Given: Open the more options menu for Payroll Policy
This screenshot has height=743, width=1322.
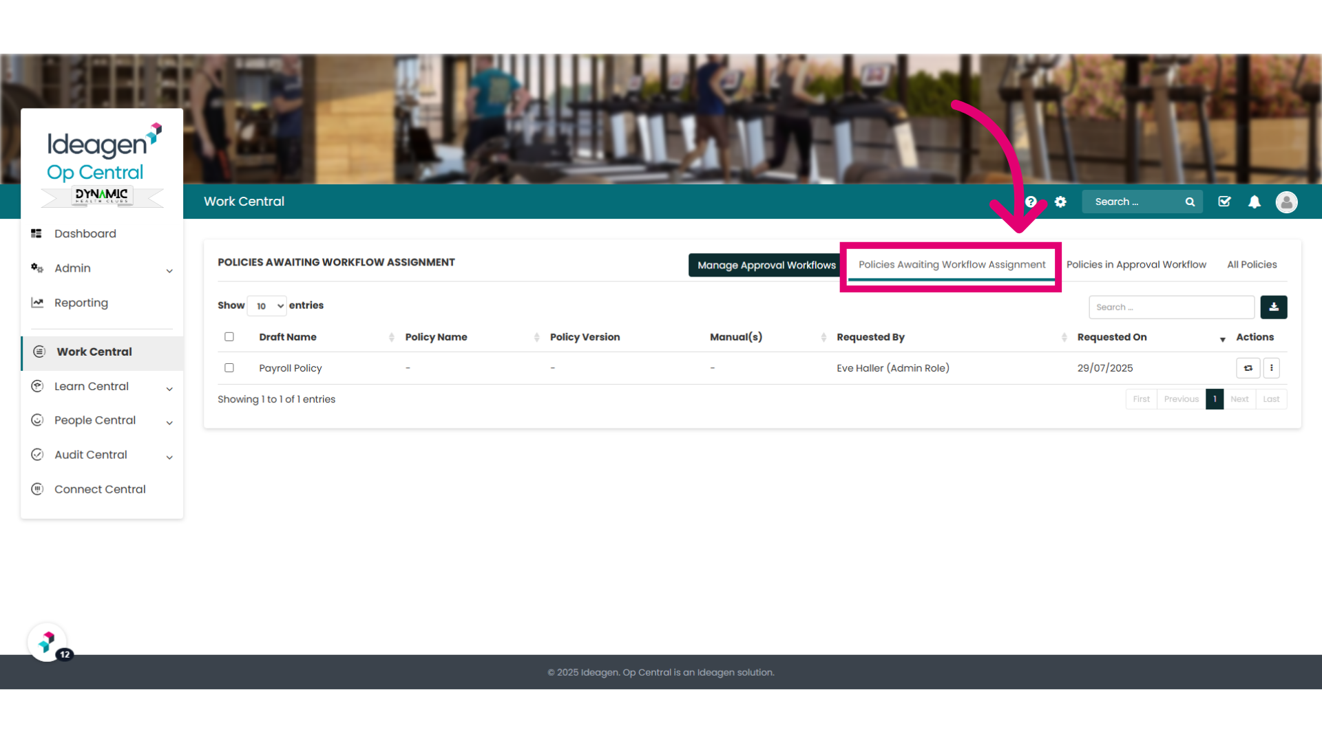Looking at the screenshot, I should pos(1272,368).
